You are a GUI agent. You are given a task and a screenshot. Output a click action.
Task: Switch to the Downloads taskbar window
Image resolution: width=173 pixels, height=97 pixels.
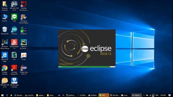coord(19,95)
